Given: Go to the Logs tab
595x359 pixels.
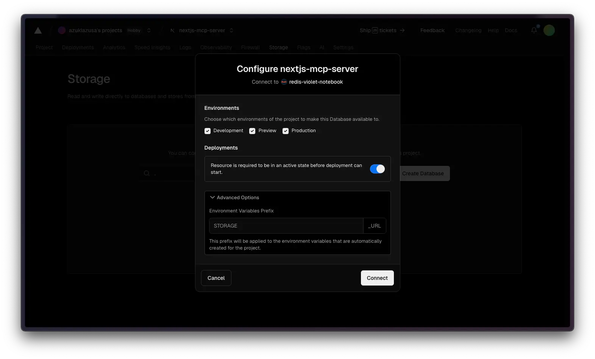Looking at the screenshot, I should (x=185, y=47).
